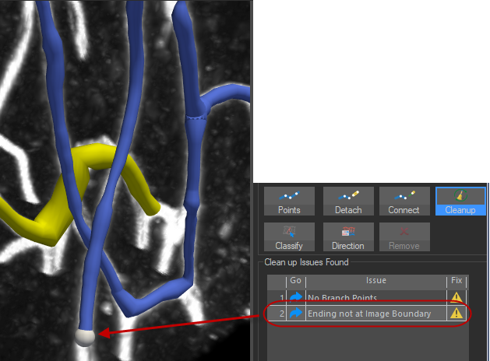Click the Fix column header

pos(457,281)
